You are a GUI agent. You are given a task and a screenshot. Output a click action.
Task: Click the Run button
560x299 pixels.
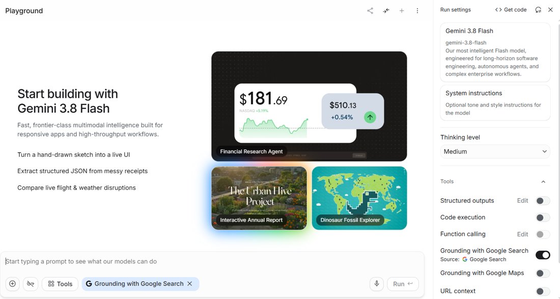[x=403, y=284]
